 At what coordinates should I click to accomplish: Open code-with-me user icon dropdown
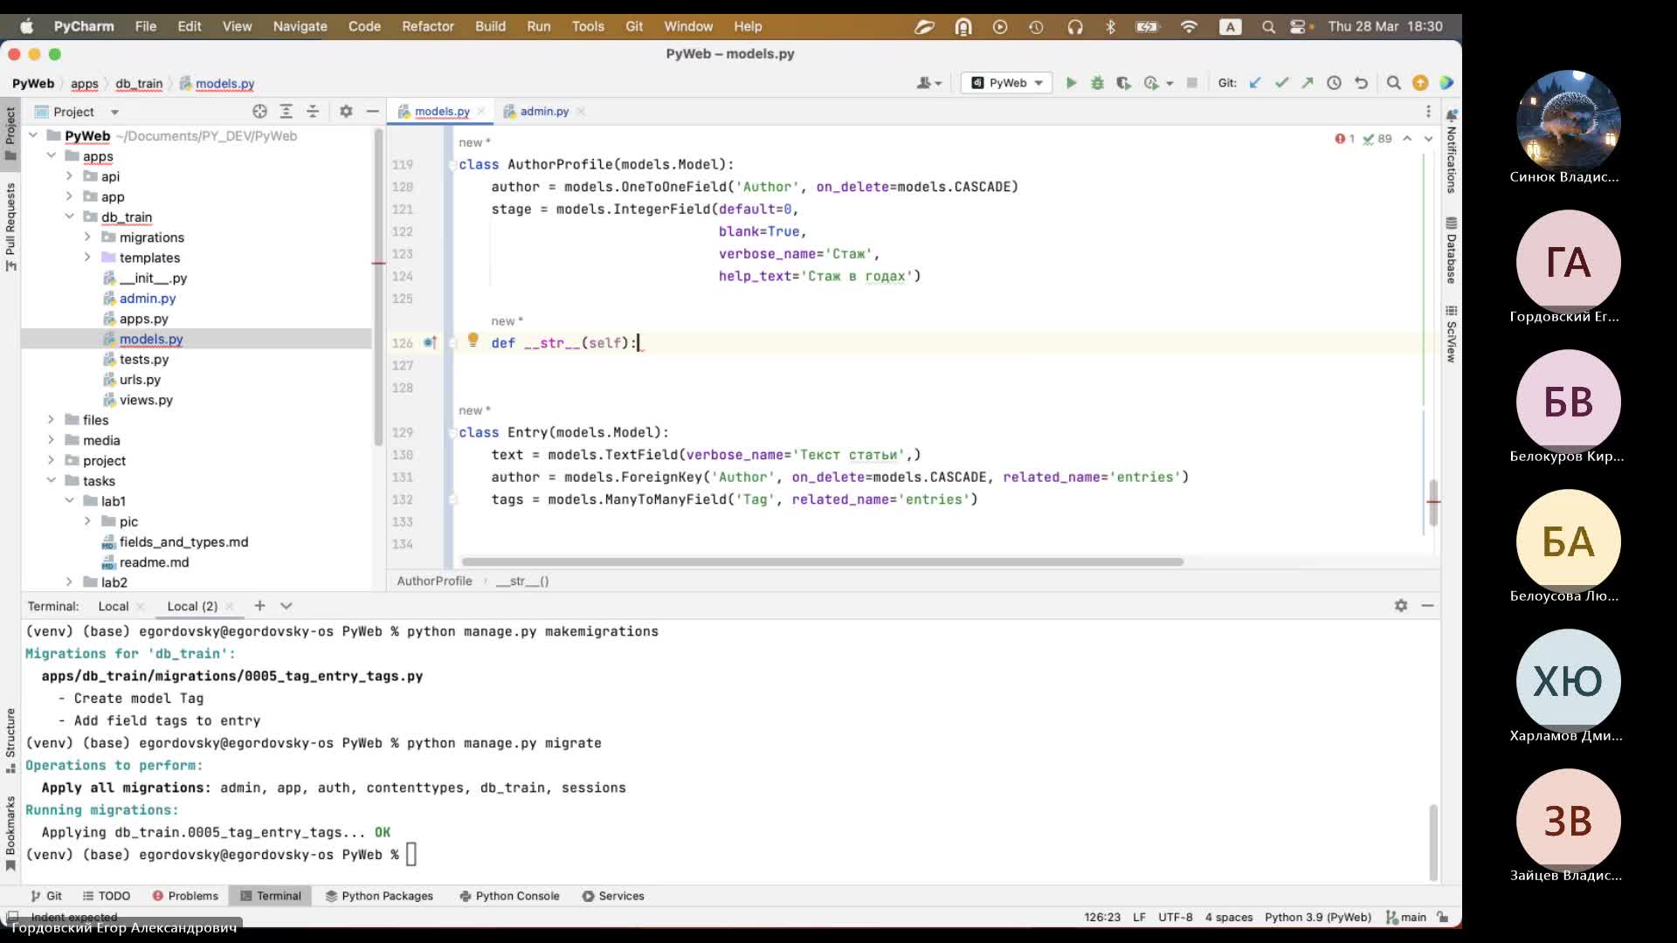(x=929, y=83)
